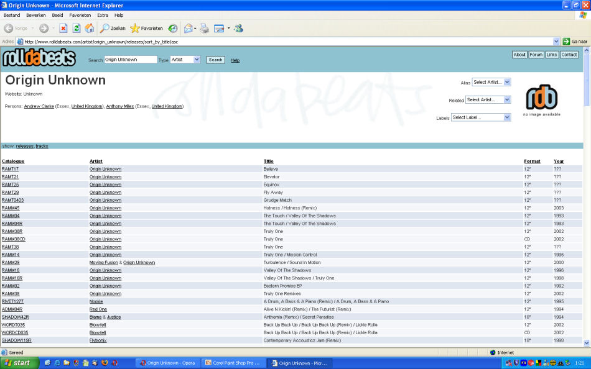The image size is (591, 369).
Task: Open the folder icon in Quick Launch
Action: pos(67,363)
